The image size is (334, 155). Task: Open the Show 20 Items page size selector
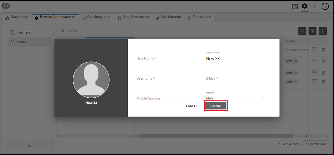[x=316, y=144]
